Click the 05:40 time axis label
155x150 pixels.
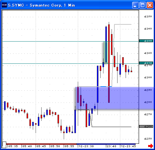tap(27, 146)
